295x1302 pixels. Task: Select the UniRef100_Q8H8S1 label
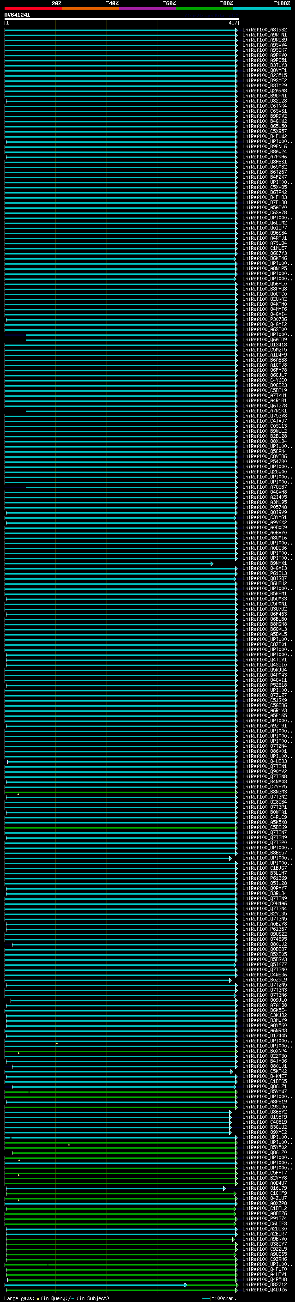click(x=265, y=162)
